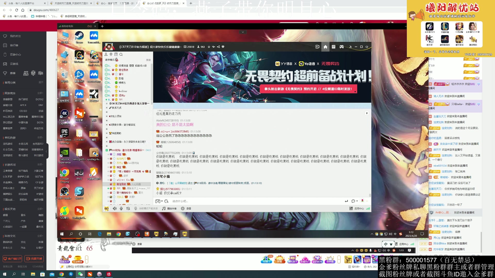Image resolution: width=495 pixels, height=278 pixels.
Task: Open the search magnifier above the member list
Action: (x=121, y=55)
